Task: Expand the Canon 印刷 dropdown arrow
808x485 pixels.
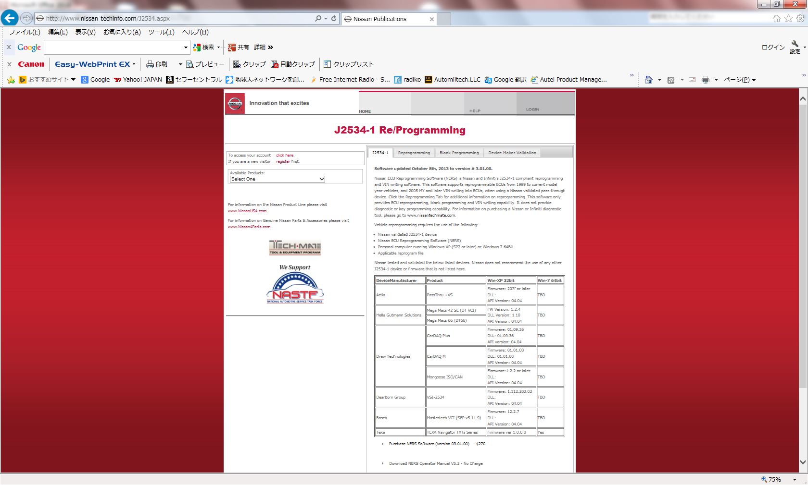Action: 180,64
